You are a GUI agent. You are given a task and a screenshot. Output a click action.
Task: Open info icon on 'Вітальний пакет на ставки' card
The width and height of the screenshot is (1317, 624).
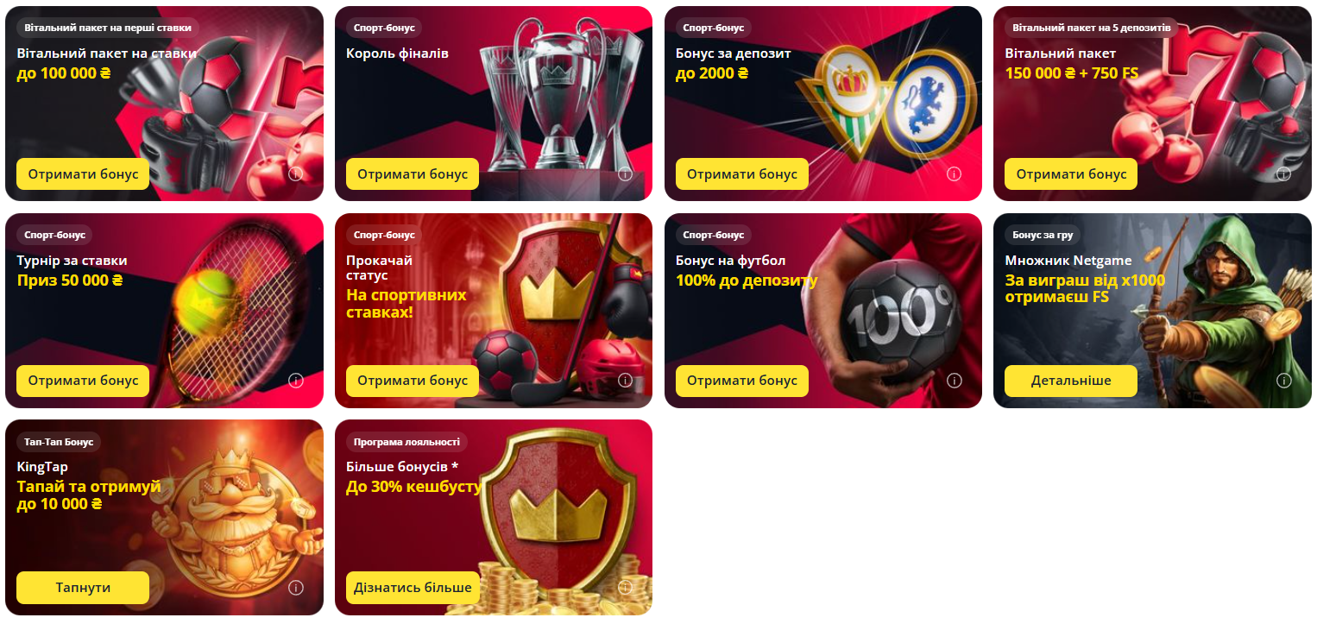coord(295,173)
